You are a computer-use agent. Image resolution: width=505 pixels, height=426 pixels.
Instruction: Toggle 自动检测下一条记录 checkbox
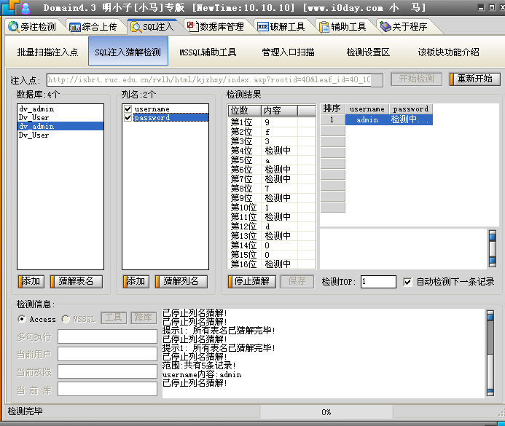pyautogui.click(x=407, y=282)
